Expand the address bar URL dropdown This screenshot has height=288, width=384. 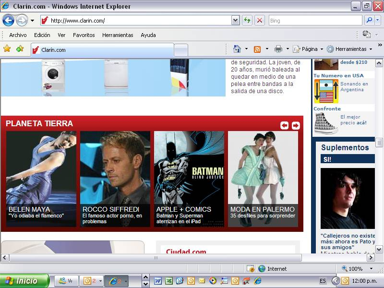tap(235, 20)
